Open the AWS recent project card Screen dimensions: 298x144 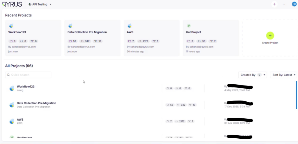click(x=152, y=38)
